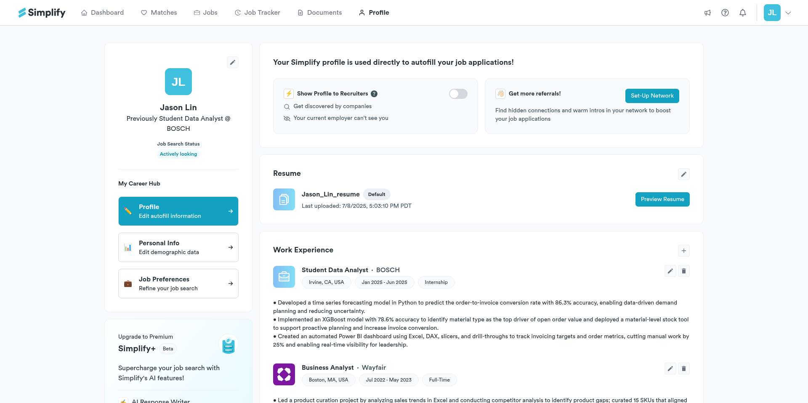808x403 pixels.
Task: Open the help question mark icon
Action: pos(725,13)
